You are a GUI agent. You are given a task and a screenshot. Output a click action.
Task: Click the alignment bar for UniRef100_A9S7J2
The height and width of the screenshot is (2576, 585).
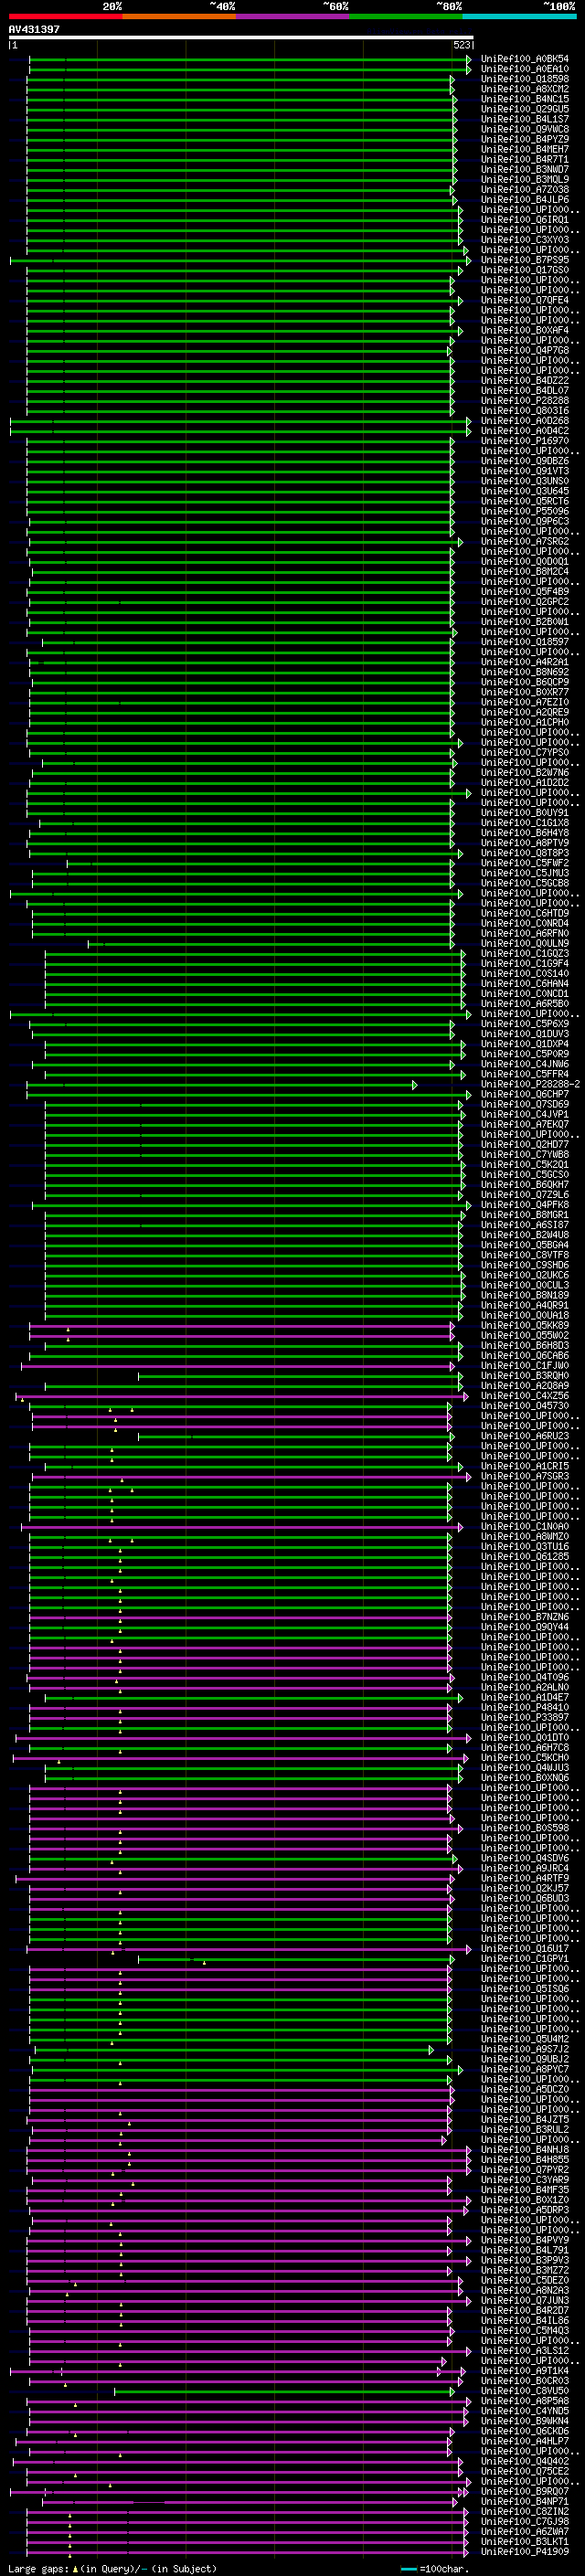(234, 2049)
